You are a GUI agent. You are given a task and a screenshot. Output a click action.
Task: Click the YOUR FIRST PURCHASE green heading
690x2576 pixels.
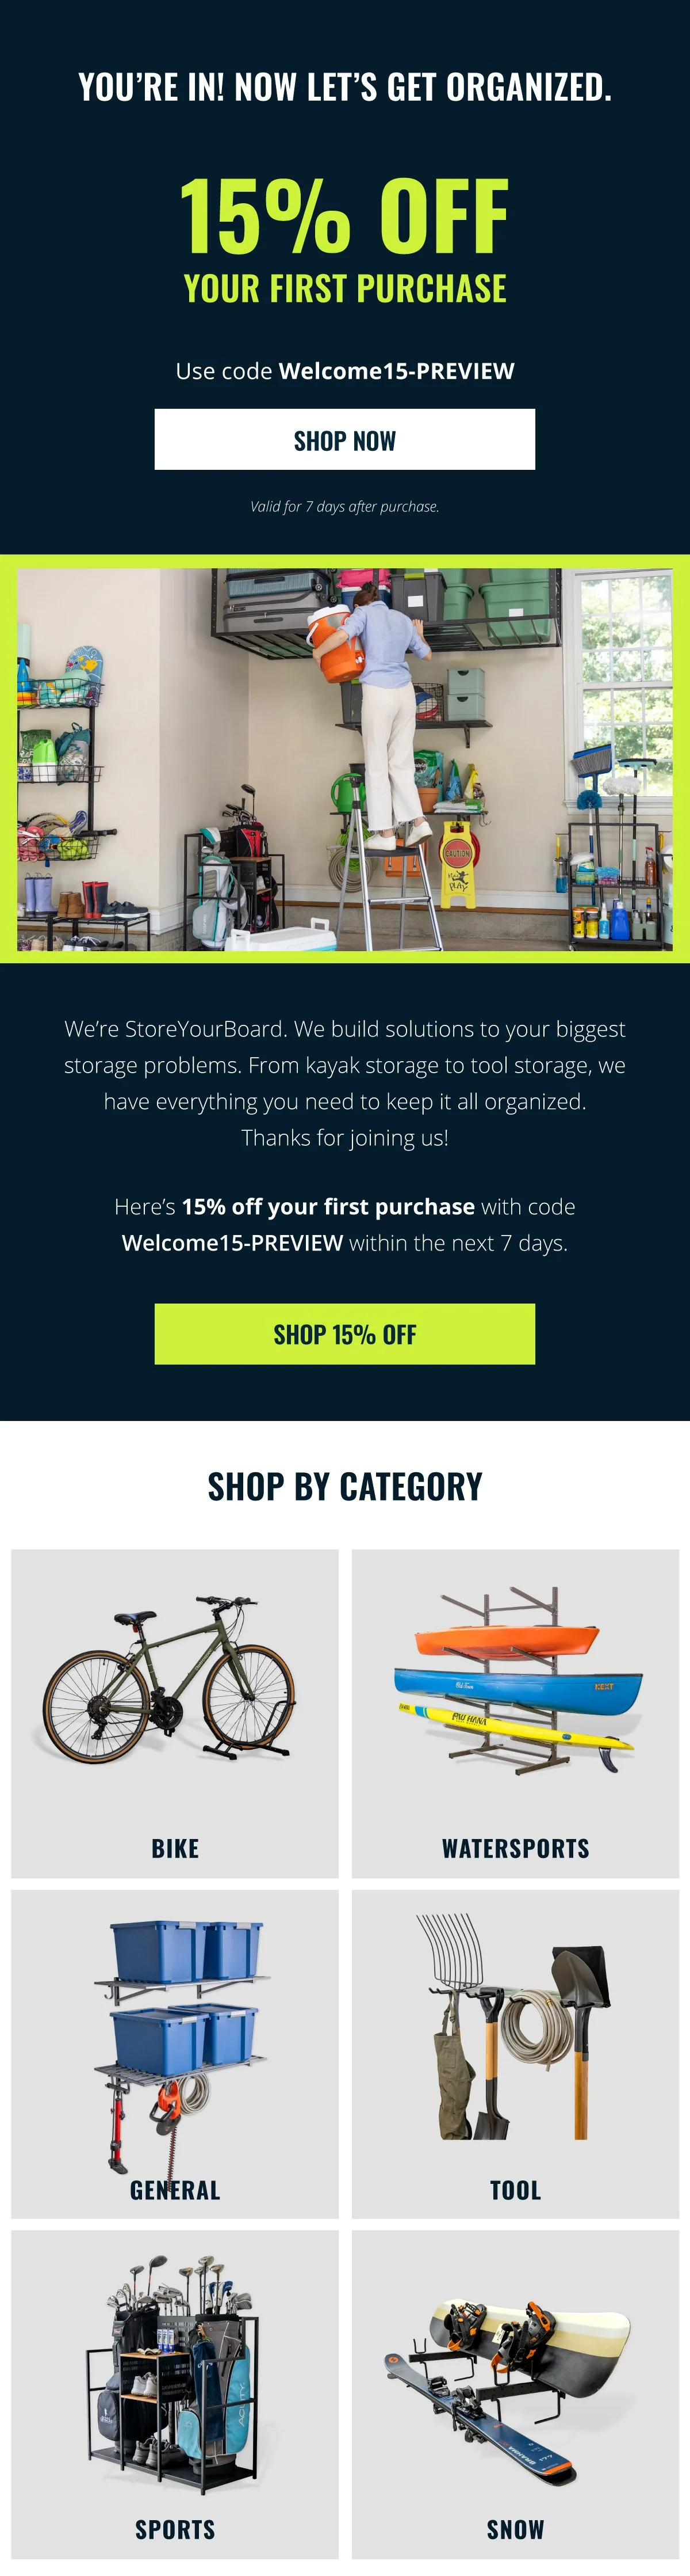click(x=344, y=289)
